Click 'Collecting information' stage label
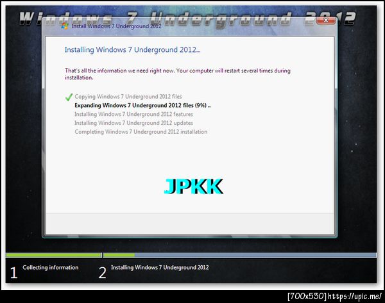Image resolution: width=385 pixels, height=303 pixels. point(51,268)
